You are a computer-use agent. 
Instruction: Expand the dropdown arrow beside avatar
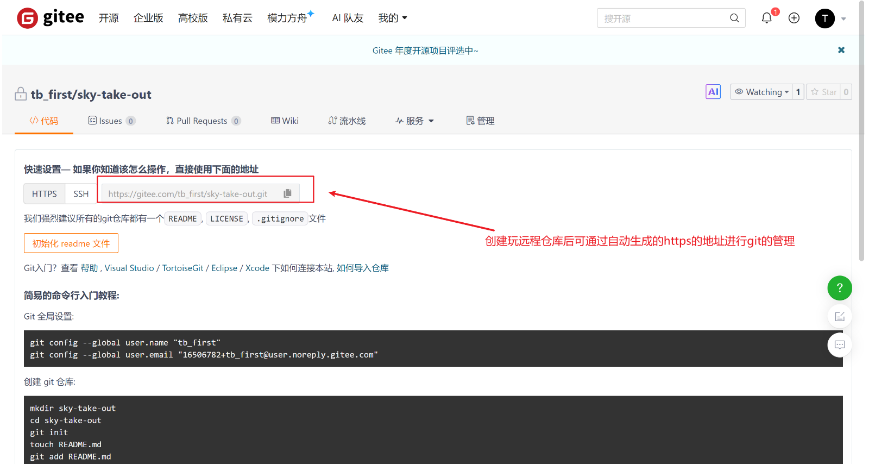coord(843,19)
